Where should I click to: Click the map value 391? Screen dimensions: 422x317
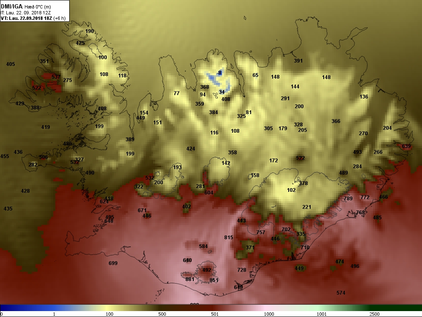pos(298,60)
